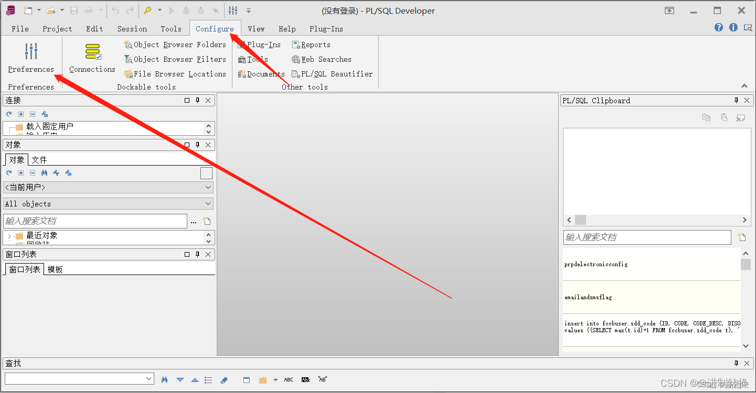This screenshot has width=756, height=393.
Task: Click the Preferences sliders icon in the quick toolbar
Action: pos(233,10)
